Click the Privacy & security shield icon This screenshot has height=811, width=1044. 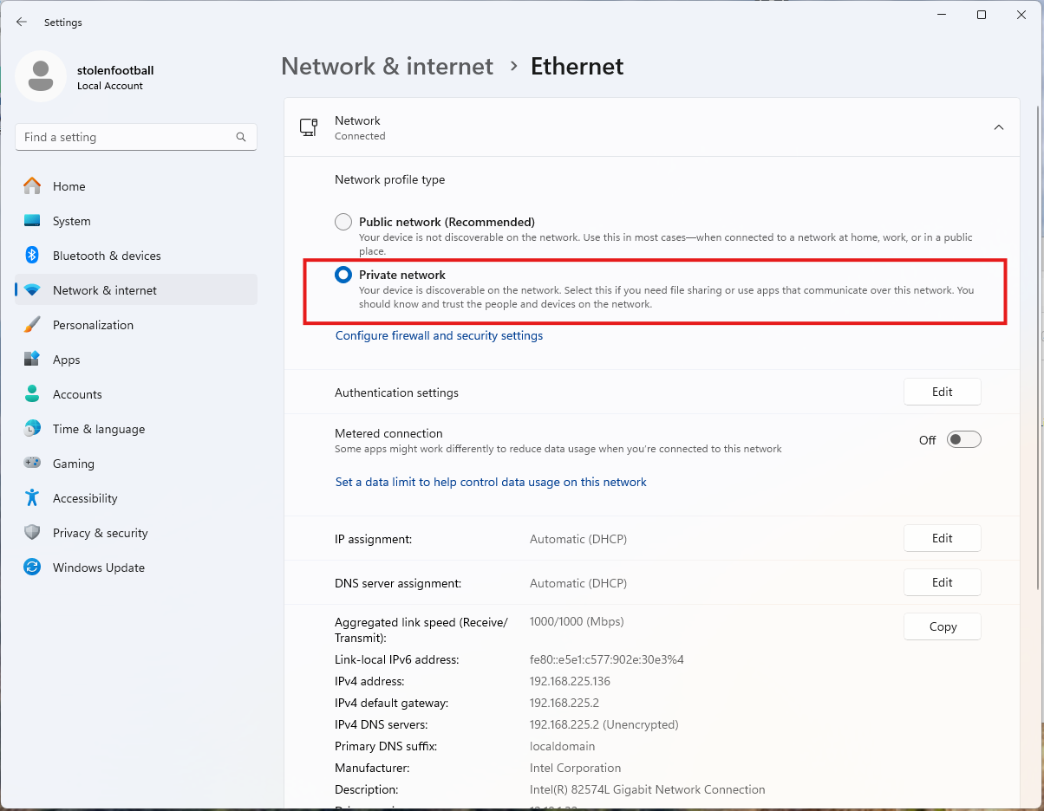(32, 532)
